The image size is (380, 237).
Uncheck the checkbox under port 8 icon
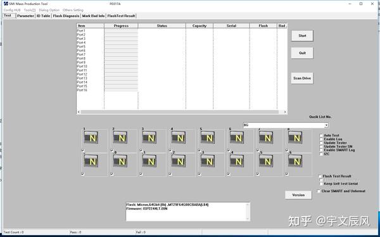coord(287,150)
